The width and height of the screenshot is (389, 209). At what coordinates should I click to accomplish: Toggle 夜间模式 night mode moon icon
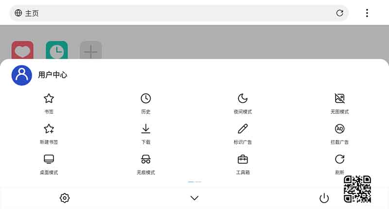[243, 99]
